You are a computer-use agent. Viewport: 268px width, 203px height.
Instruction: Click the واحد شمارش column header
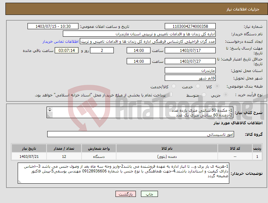[99, 148]
